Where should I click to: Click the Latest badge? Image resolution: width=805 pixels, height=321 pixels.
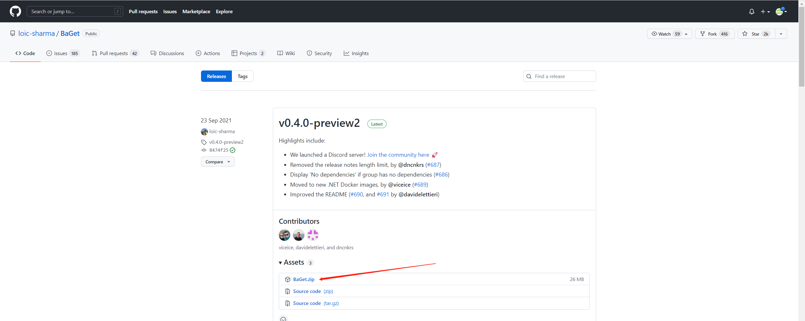click(377, 124)
